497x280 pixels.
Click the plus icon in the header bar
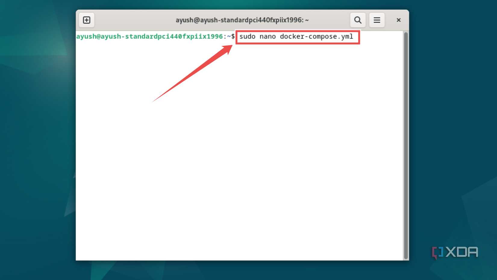click(x=86, y=20)
